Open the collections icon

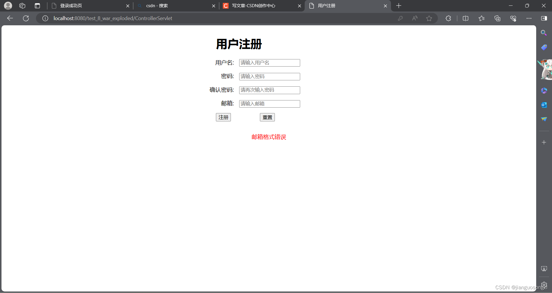click(x=497, y=18)
